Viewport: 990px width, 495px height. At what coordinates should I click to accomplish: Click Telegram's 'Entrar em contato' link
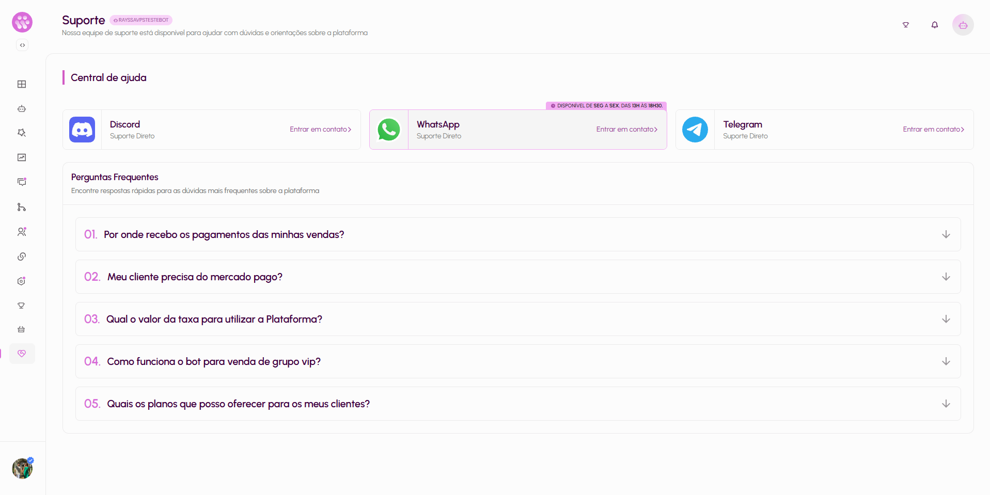click(934, 130)
